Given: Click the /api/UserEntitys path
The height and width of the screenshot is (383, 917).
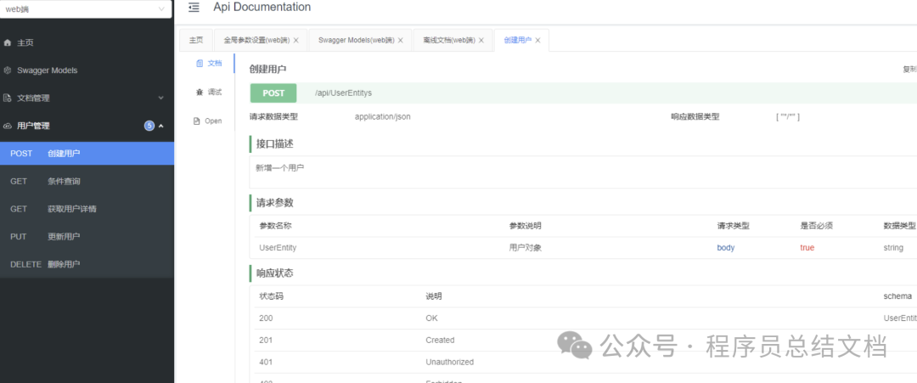Looking at the screenshot, I should point(343,93).
